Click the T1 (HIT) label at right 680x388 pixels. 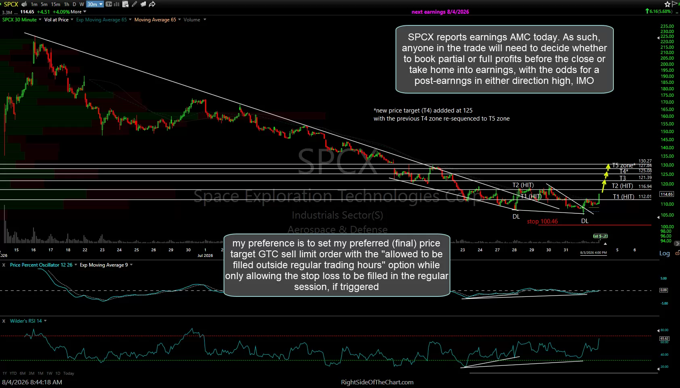click(x=624, y=197)
